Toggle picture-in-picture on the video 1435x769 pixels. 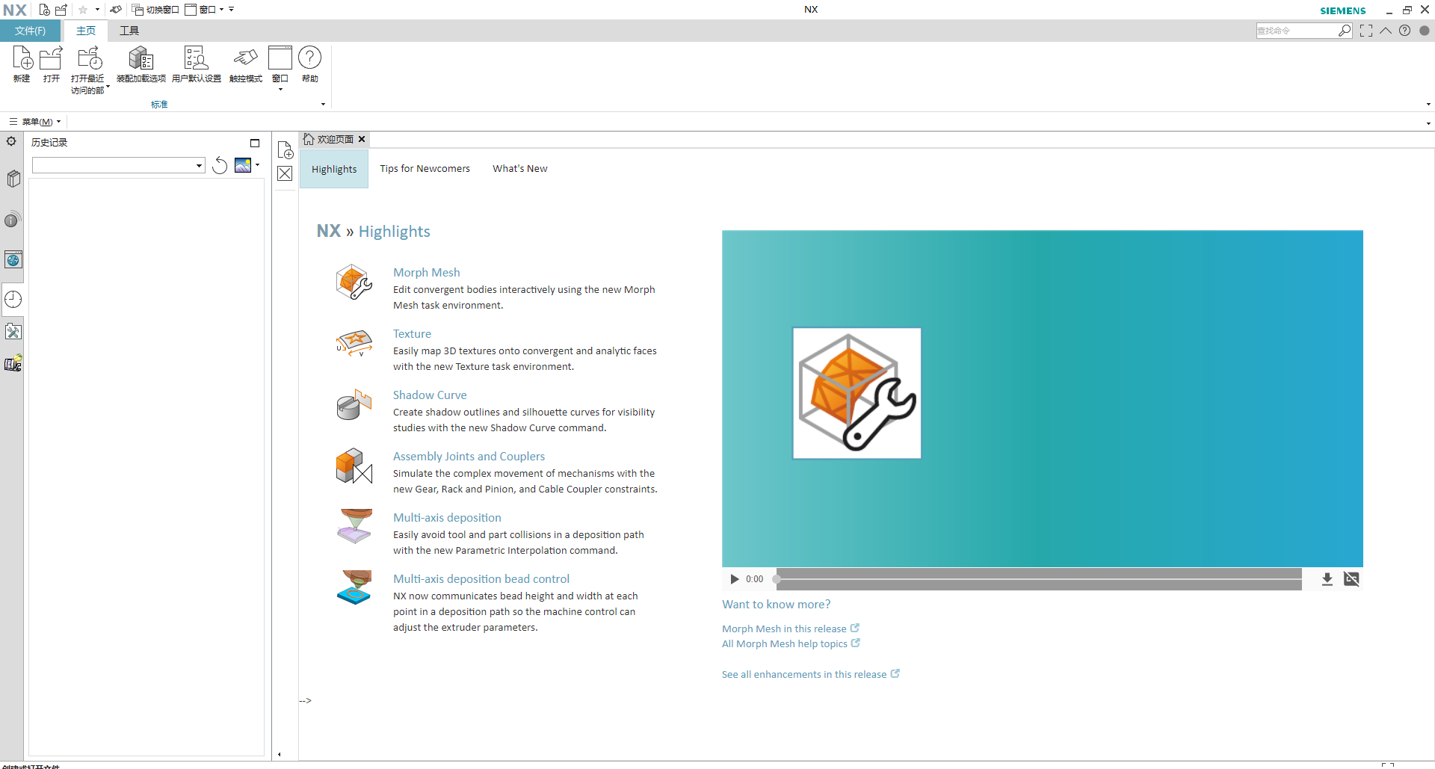pos(1351,579)
